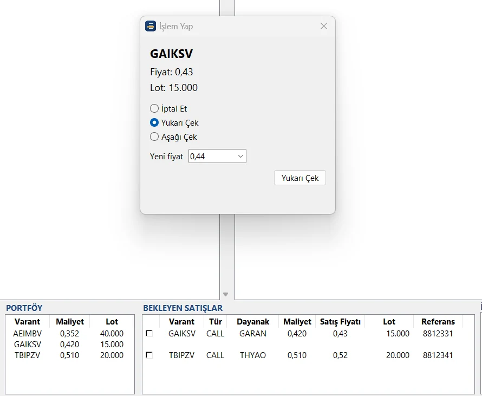
Task: Click the CALL type cell in the THYAO row
Action: coord(215,355)
